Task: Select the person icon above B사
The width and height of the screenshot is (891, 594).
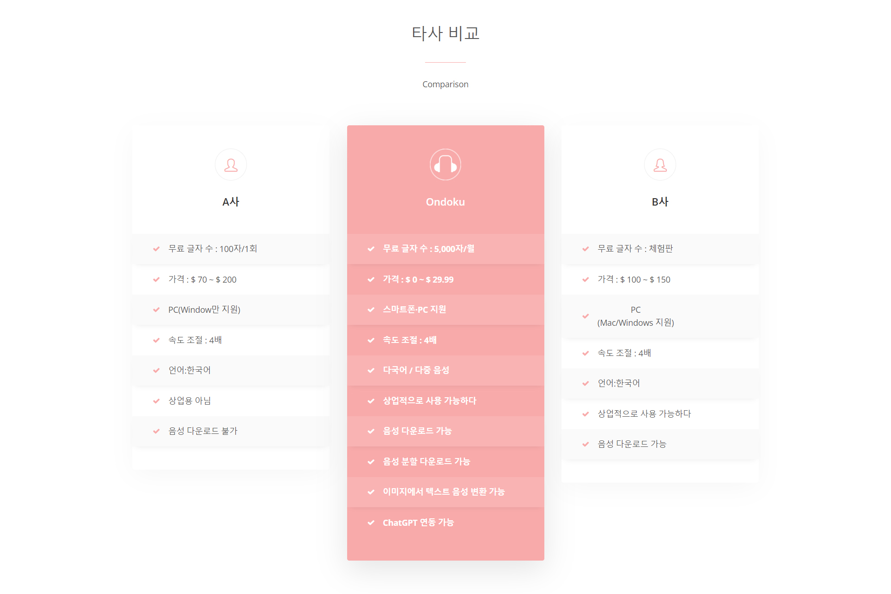Action: coord(660,164)
